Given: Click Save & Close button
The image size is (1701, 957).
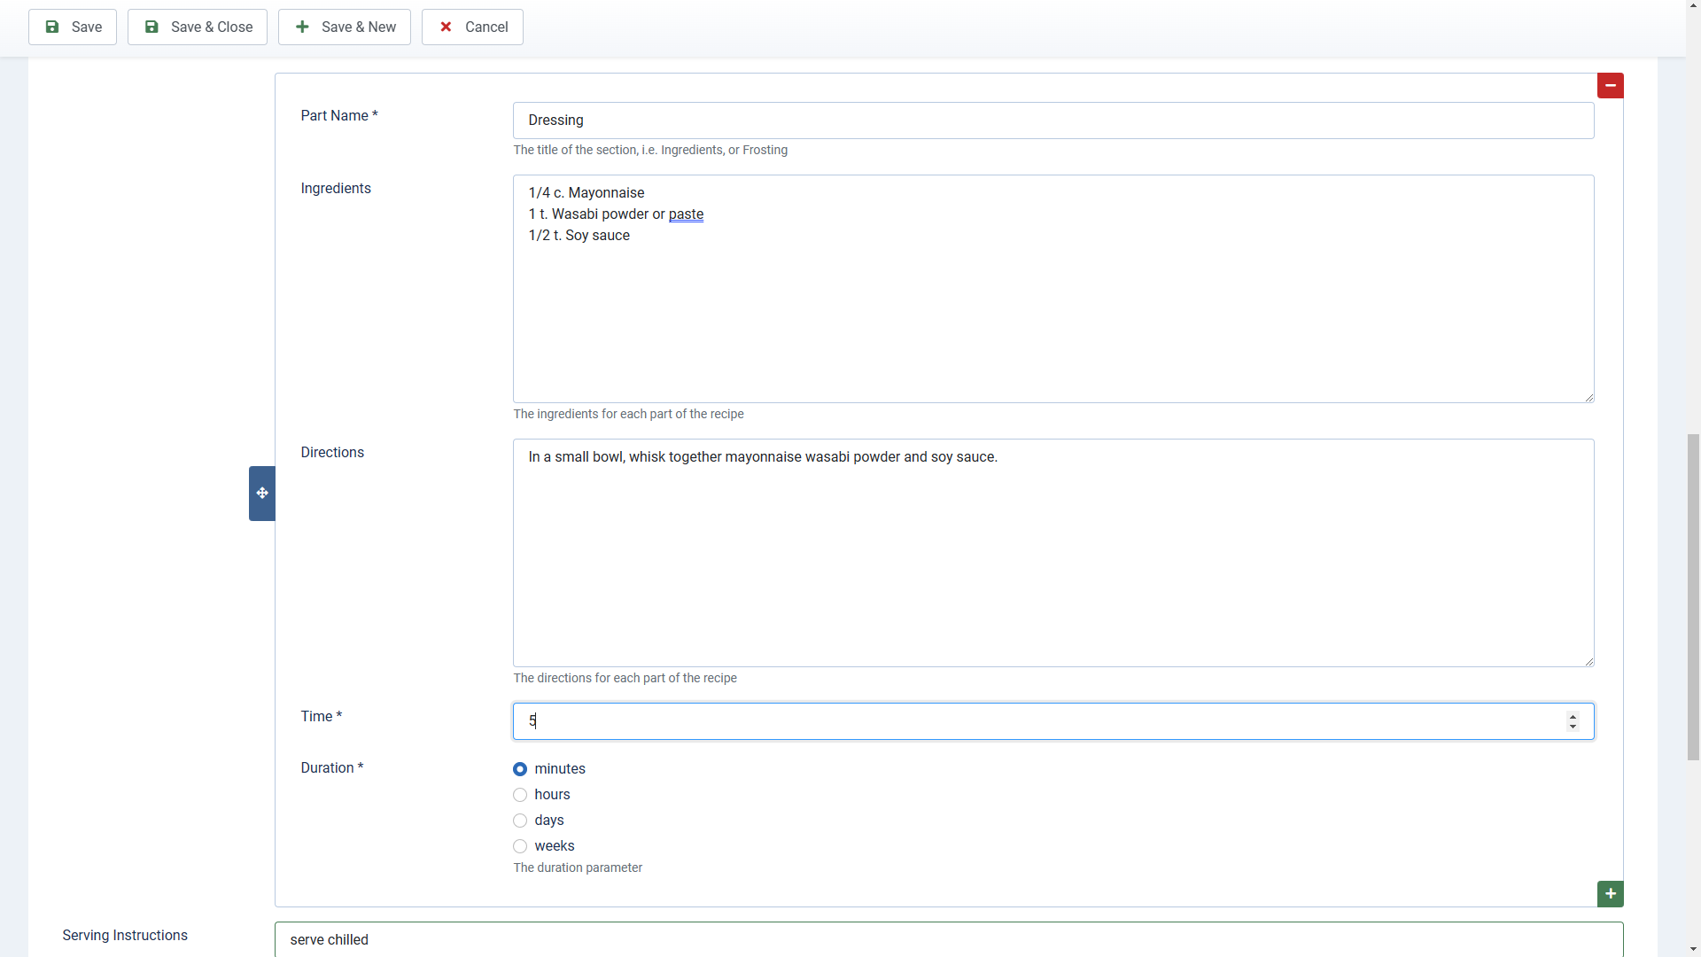Looking at the screenshot, I should tap(197, 27).
